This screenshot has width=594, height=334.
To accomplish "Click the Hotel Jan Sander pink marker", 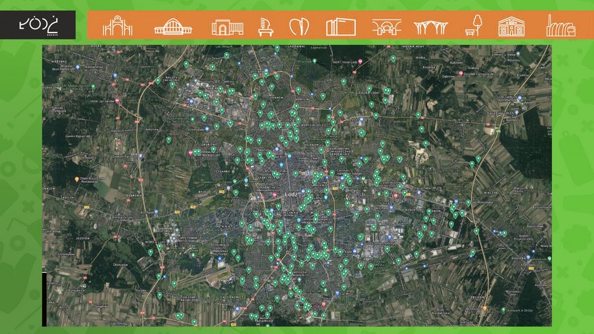I will 116,101.
